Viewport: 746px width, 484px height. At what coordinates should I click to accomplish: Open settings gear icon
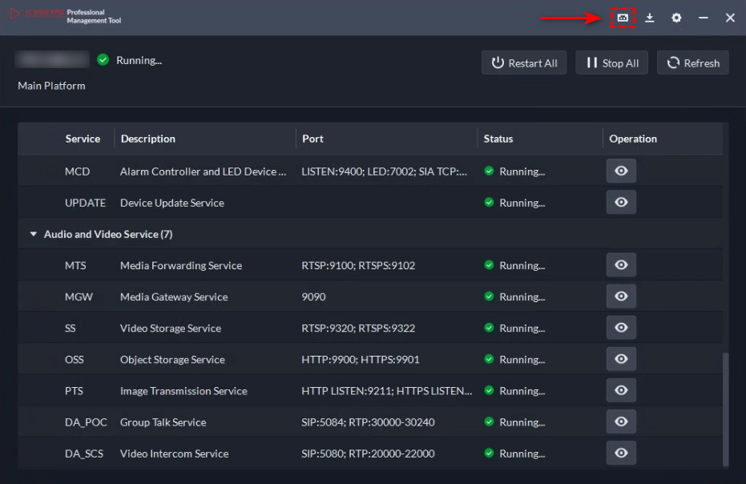click(676, 18)
